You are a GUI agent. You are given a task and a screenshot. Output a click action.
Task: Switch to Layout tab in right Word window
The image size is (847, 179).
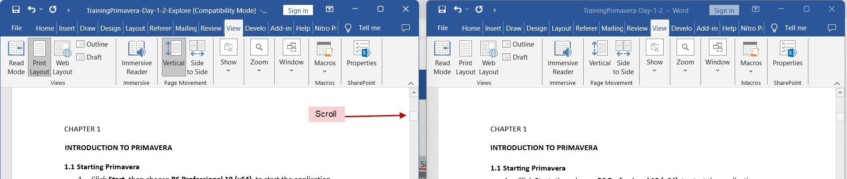tap(561, 28)
